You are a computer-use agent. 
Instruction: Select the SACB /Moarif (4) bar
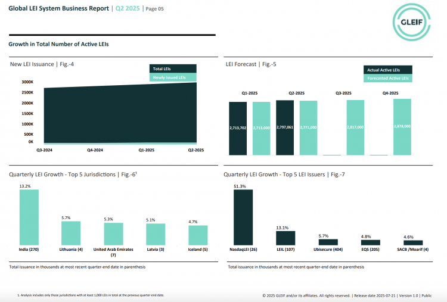pyautogui.click(x=413, y=243)
